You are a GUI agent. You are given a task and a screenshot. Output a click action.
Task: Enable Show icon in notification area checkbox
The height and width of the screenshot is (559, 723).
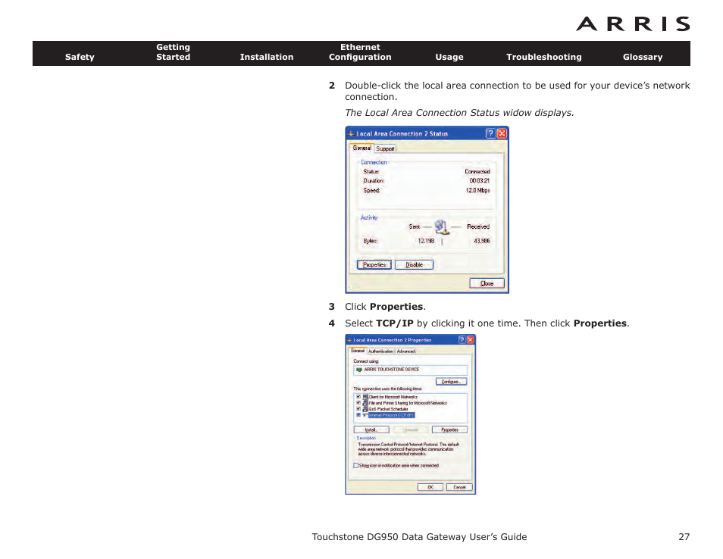pos(355,465)
